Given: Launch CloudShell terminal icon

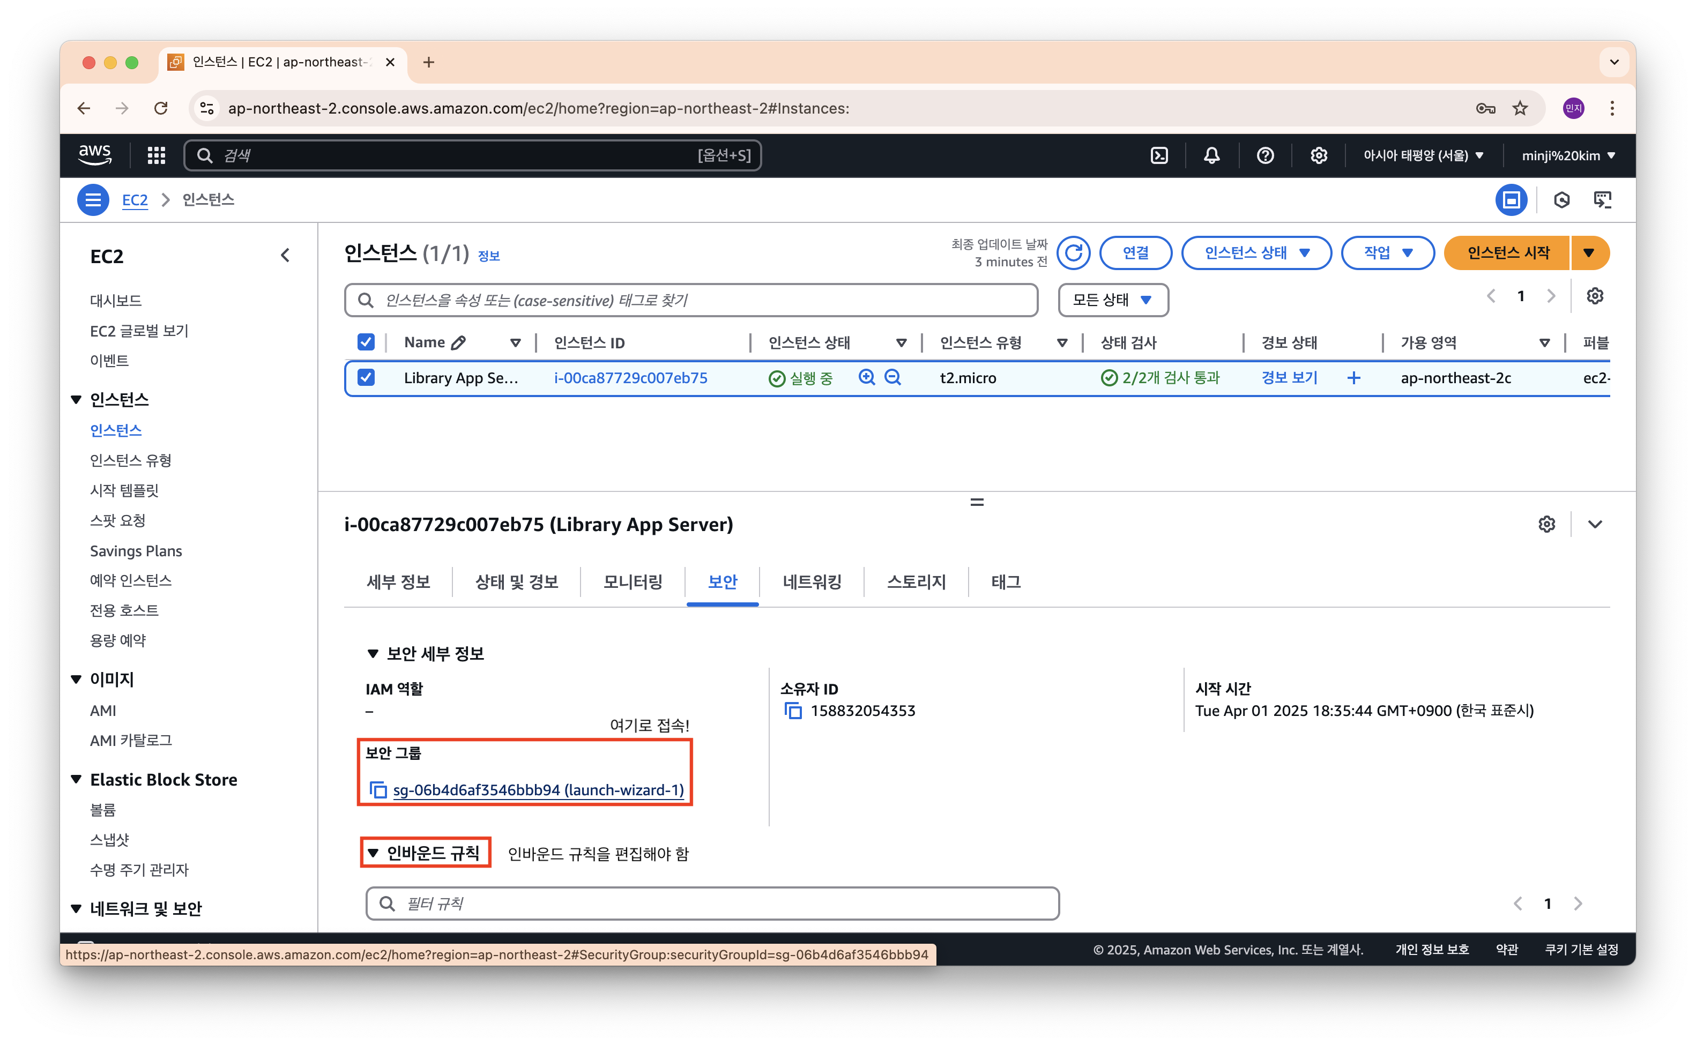Looking at the screenshot, I should 1159,155.
